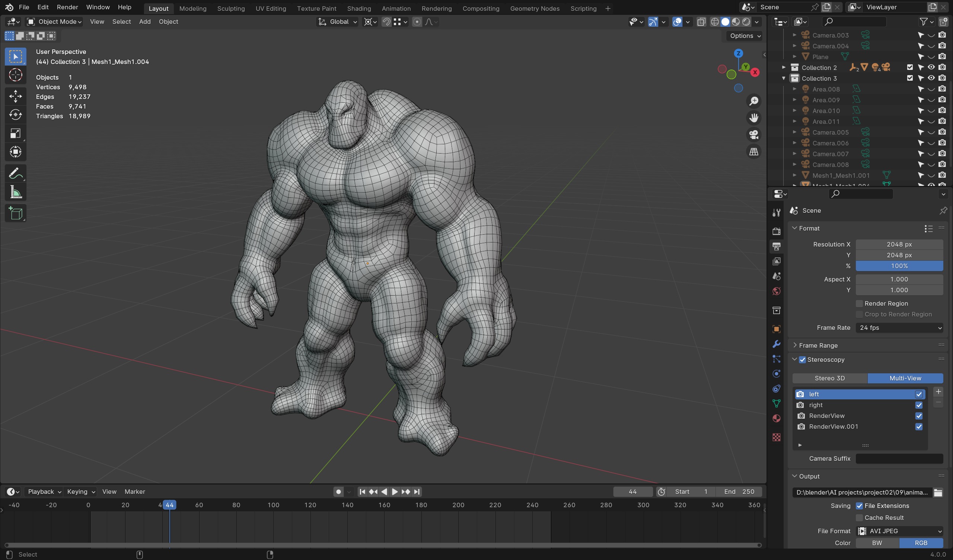Open the Render menu

pos(67,7)
